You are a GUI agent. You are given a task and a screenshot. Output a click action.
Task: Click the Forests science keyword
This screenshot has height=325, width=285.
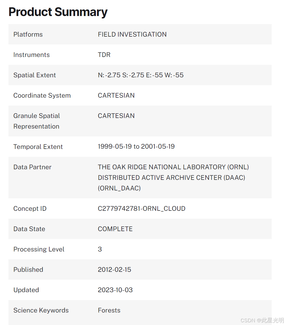pos(109,310)
